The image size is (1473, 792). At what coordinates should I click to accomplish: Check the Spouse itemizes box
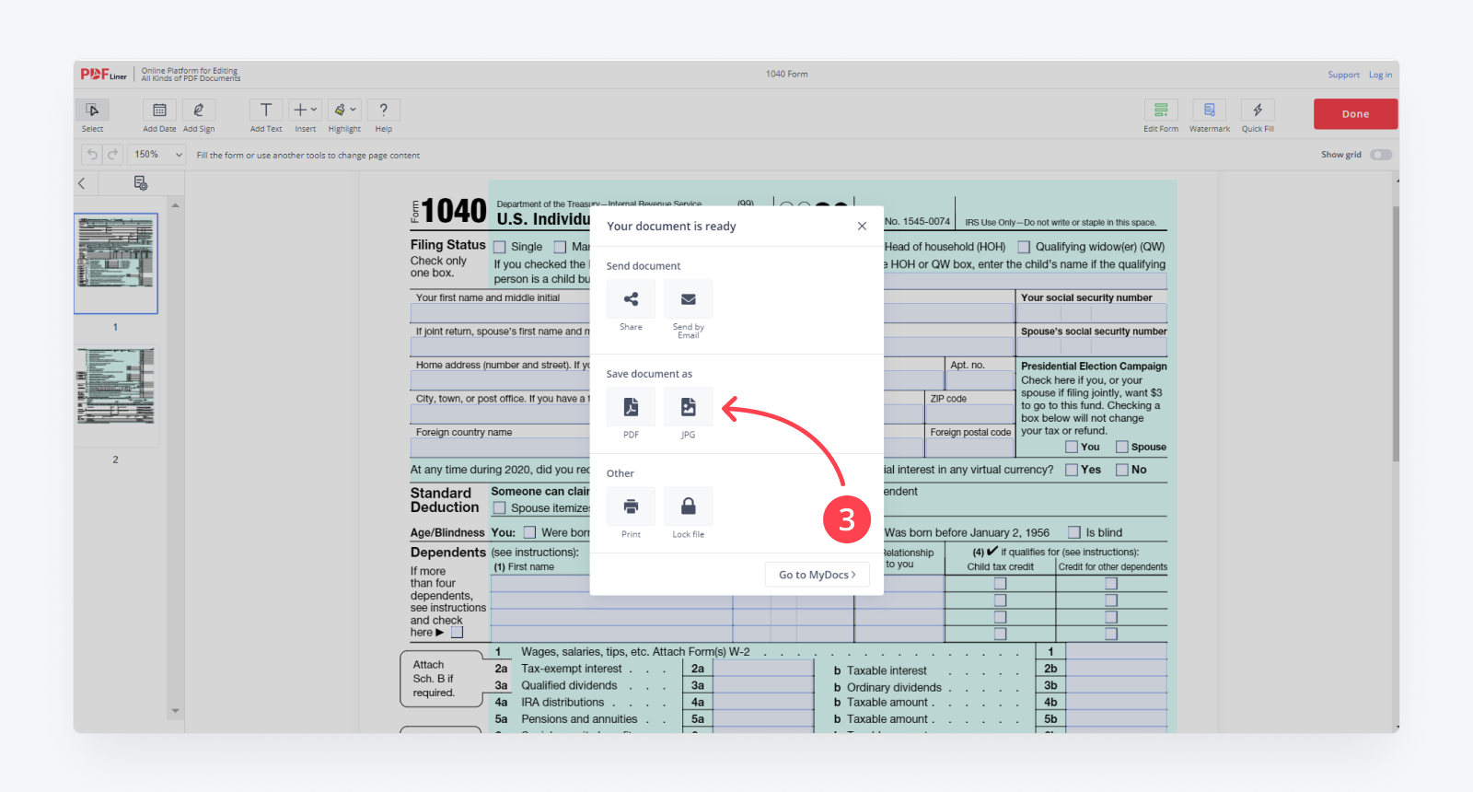[500, 508]
